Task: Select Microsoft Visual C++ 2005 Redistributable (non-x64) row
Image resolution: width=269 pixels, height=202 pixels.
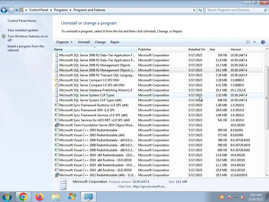Action: point(158,130)
